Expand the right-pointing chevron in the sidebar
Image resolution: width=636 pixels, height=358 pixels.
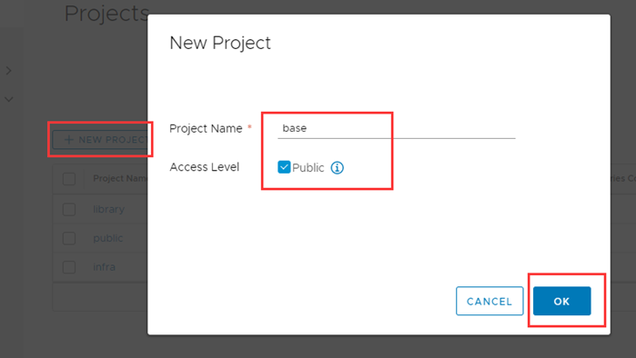click(8, 71)
